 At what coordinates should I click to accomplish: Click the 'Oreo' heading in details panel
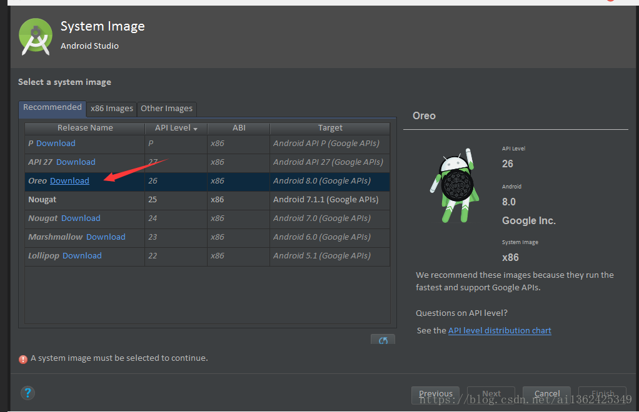[x=425, y=116]
